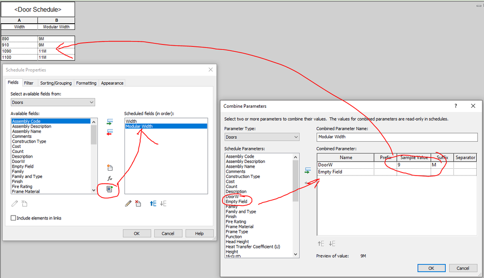Click OK in Schedule Properties
Image resolution: width=484 pixels, height=278 pixels.
[137, 234]
